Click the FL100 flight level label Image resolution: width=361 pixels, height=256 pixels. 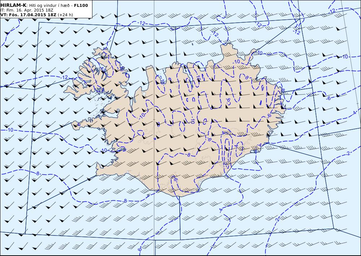pos(81,5)
